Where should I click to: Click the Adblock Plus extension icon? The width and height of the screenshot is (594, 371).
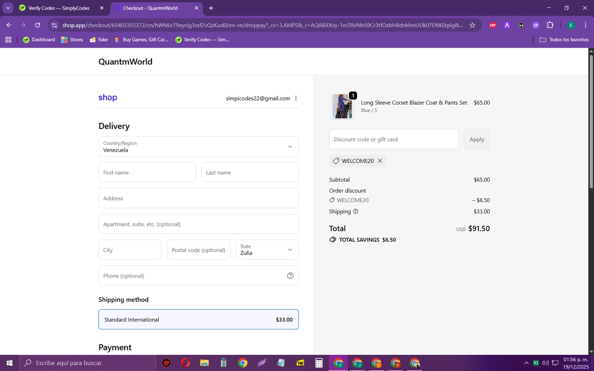[x=493, y=25]
